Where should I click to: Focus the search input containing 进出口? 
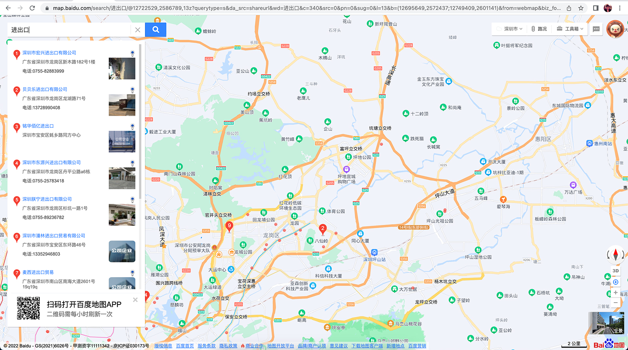tap(69, 30)
